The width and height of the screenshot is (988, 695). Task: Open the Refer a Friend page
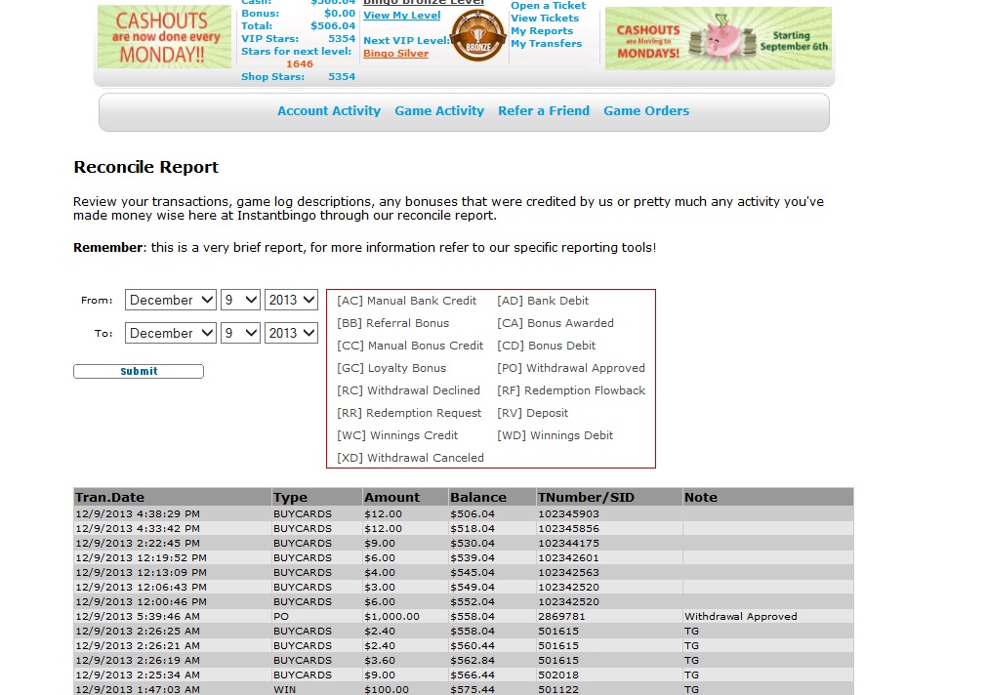pos(544,111)
